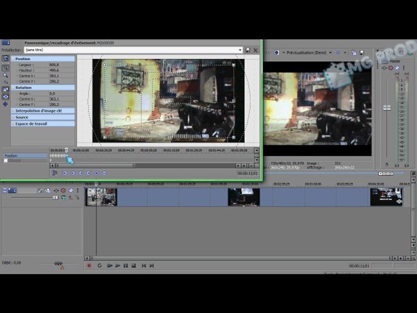Select the first video clip thumbnail on timeline

click(x=101, y=197)
